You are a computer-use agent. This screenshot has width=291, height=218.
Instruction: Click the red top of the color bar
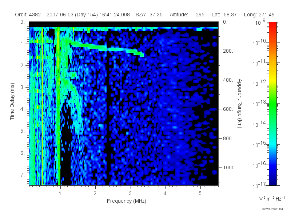pos(272,26)
